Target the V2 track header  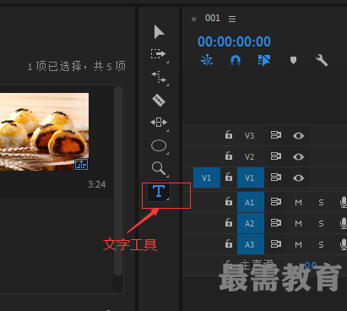[249, 156]
